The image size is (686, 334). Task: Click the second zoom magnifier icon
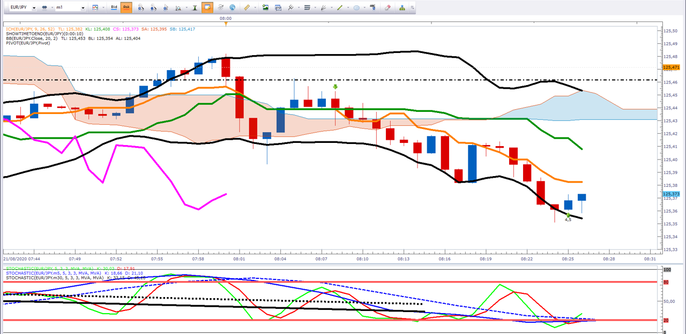tap(153, 7)
